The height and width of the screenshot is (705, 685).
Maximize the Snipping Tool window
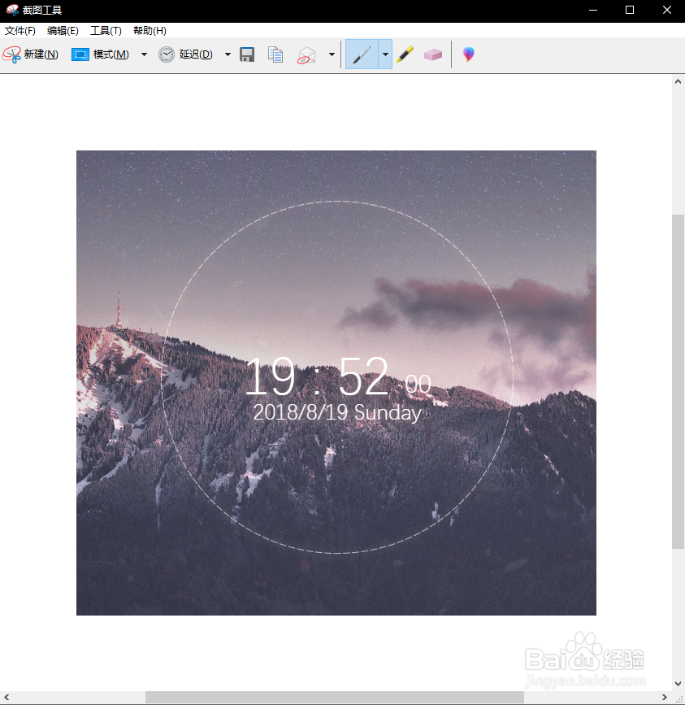[x=630, y=10]
